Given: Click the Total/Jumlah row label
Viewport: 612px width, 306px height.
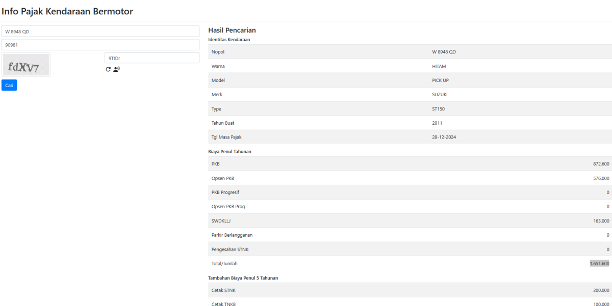Looking at the screenshot, I should pyautogui.click(x=224, y=264).
